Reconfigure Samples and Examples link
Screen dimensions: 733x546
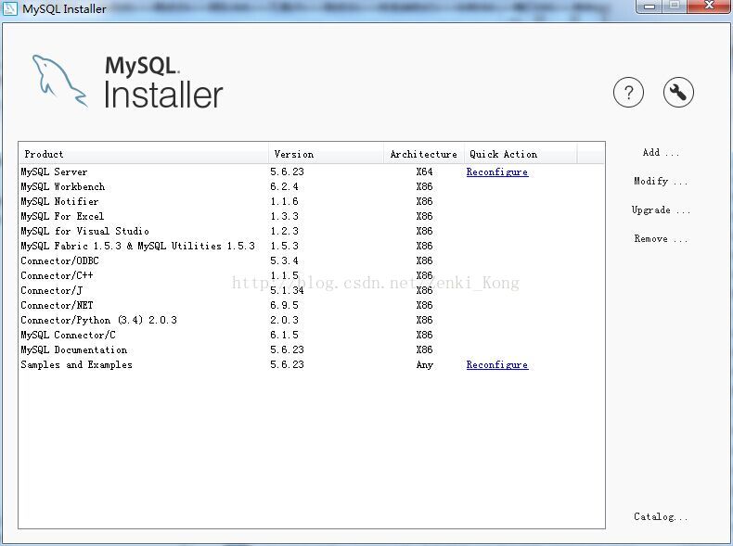click(497, 365)
